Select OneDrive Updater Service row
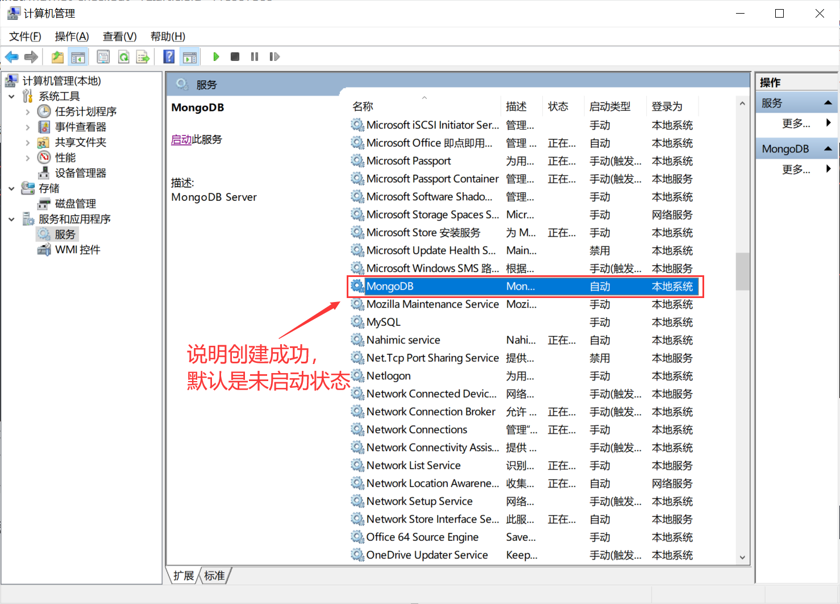The image size is (840, 604). (x=523, y=555)
